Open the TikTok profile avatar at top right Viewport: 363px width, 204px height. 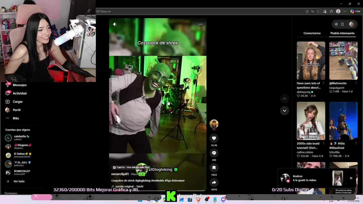(352, 24)
